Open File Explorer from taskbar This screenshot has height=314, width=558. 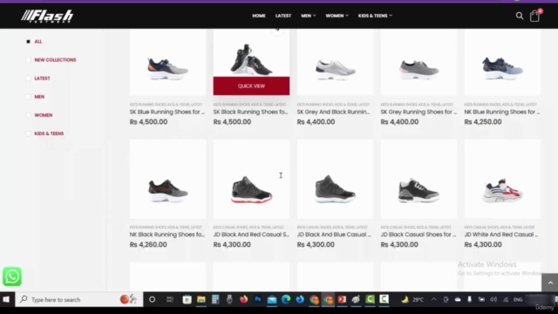(201, 299)
